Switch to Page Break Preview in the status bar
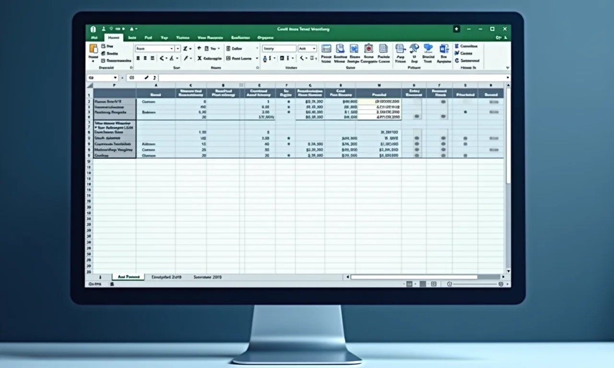The width and height of the screenshot is (614, 368). coord(434,284)
